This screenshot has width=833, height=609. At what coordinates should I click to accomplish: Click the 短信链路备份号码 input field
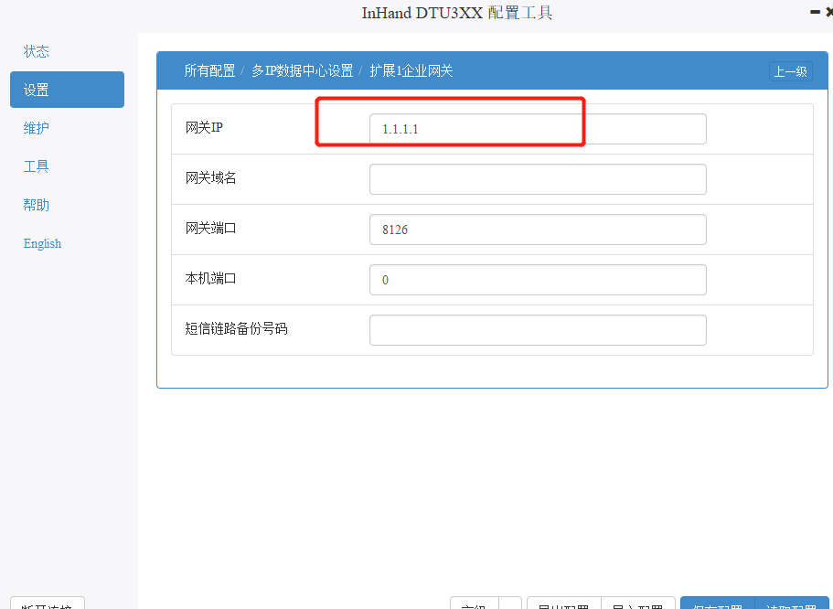(538, 330)
